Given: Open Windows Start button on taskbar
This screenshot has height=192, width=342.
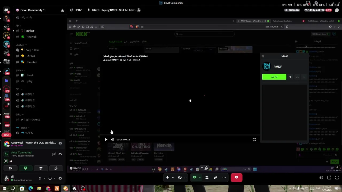Looking at the screenshot, I should tap(4, 189).
